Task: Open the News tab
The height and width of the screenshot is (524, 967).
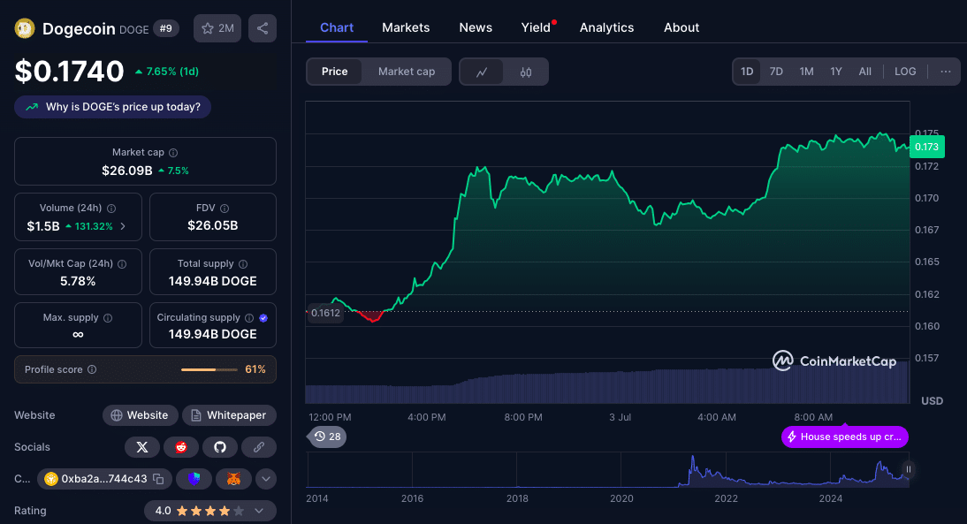Action: point(476,27)
